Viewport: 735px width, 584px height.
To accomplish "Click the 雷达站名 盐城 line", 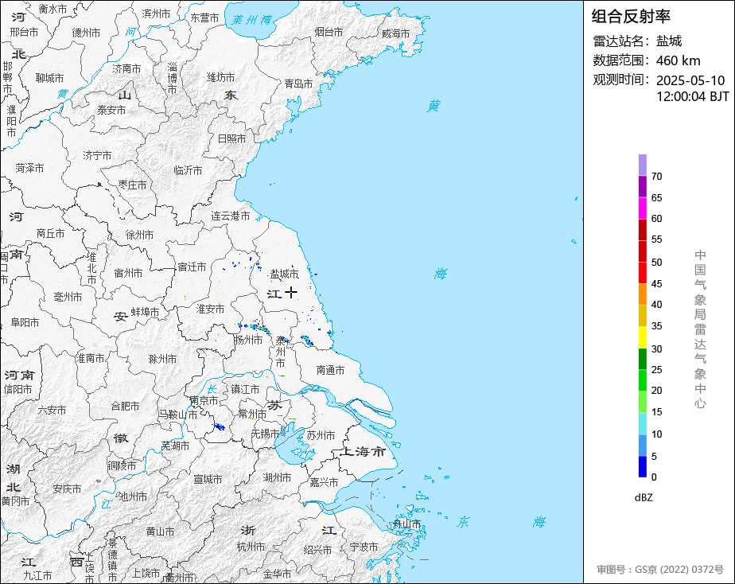I will 637,41.
